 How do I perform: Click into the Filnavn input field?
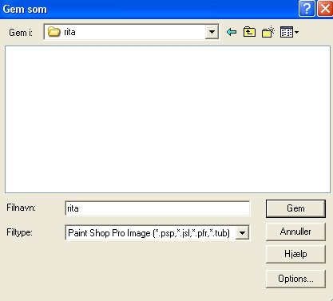pyautogui.click(x=157, y=208)
